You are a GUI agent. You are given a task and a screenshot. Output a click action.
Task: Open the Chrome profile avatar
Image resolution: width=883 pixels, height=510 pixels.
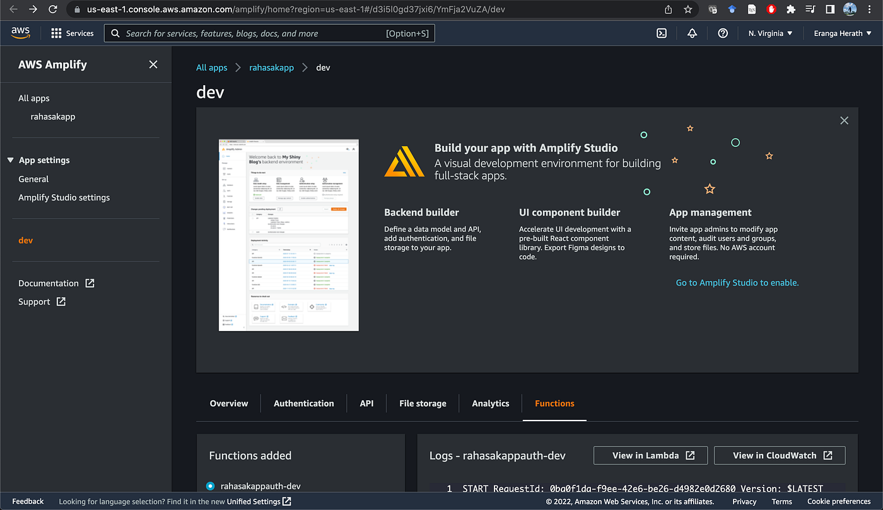(x=850, y=9)
